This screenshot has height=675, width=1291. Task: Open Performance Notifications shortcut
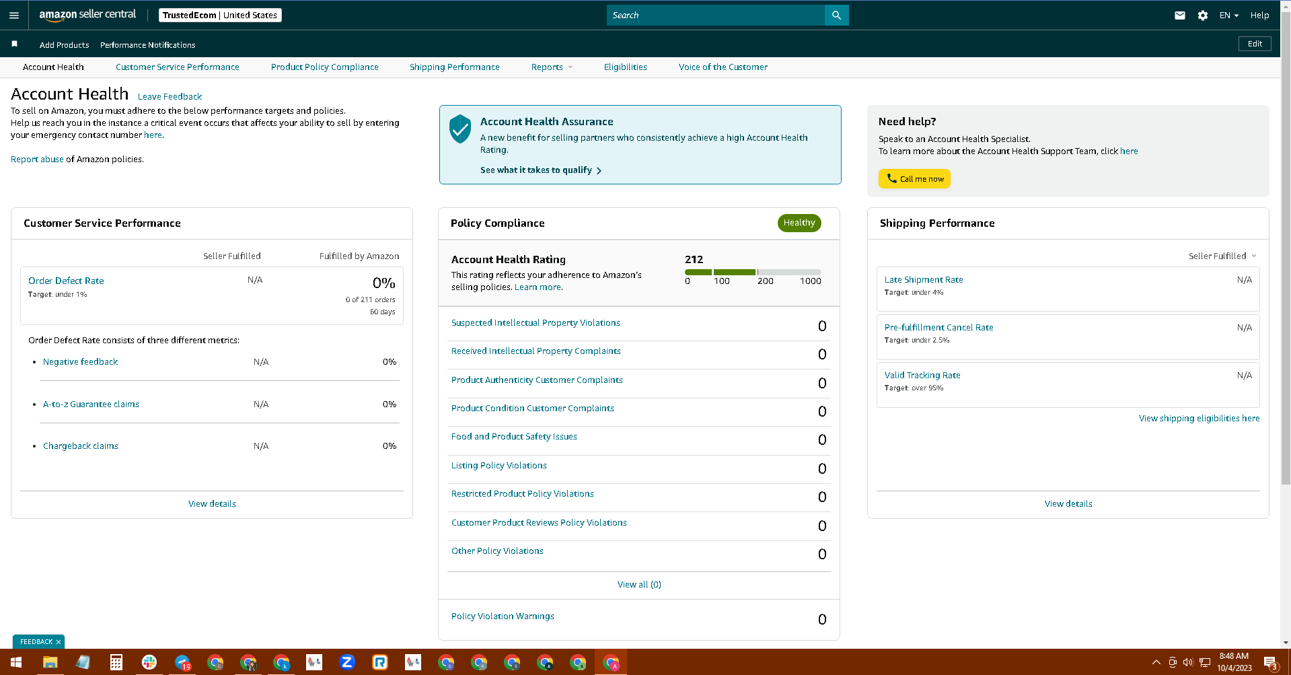148,45
